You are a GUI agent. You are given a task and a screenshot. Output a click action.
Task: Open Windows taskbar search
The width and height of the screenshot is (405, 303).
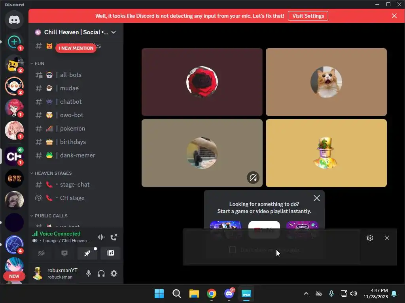point(177,294)
